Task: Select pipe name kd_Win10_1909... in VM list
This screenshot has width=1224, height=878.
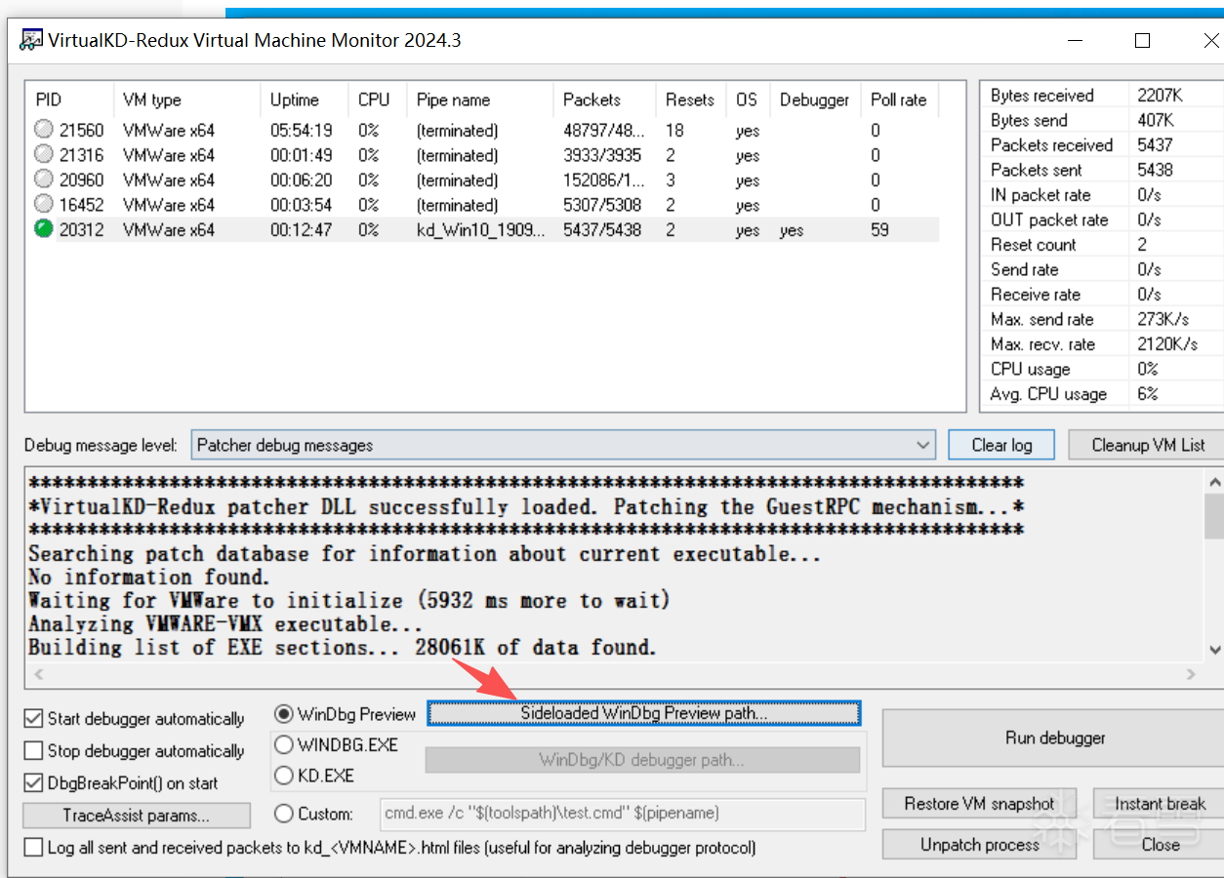Action: (481, 230)
